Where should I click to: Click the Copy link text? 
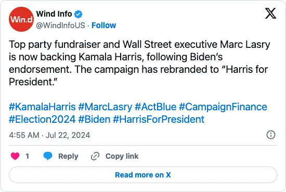point(122,156)
